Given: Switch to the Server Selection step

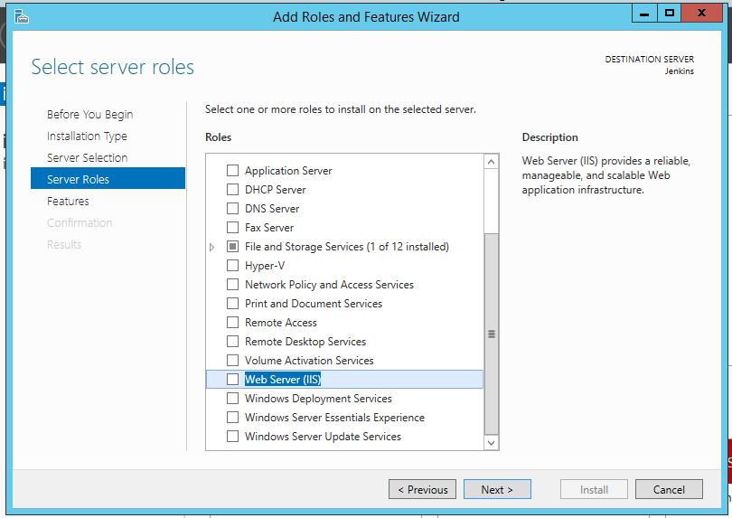Looking at the screenshot, I should pos(87,158).
